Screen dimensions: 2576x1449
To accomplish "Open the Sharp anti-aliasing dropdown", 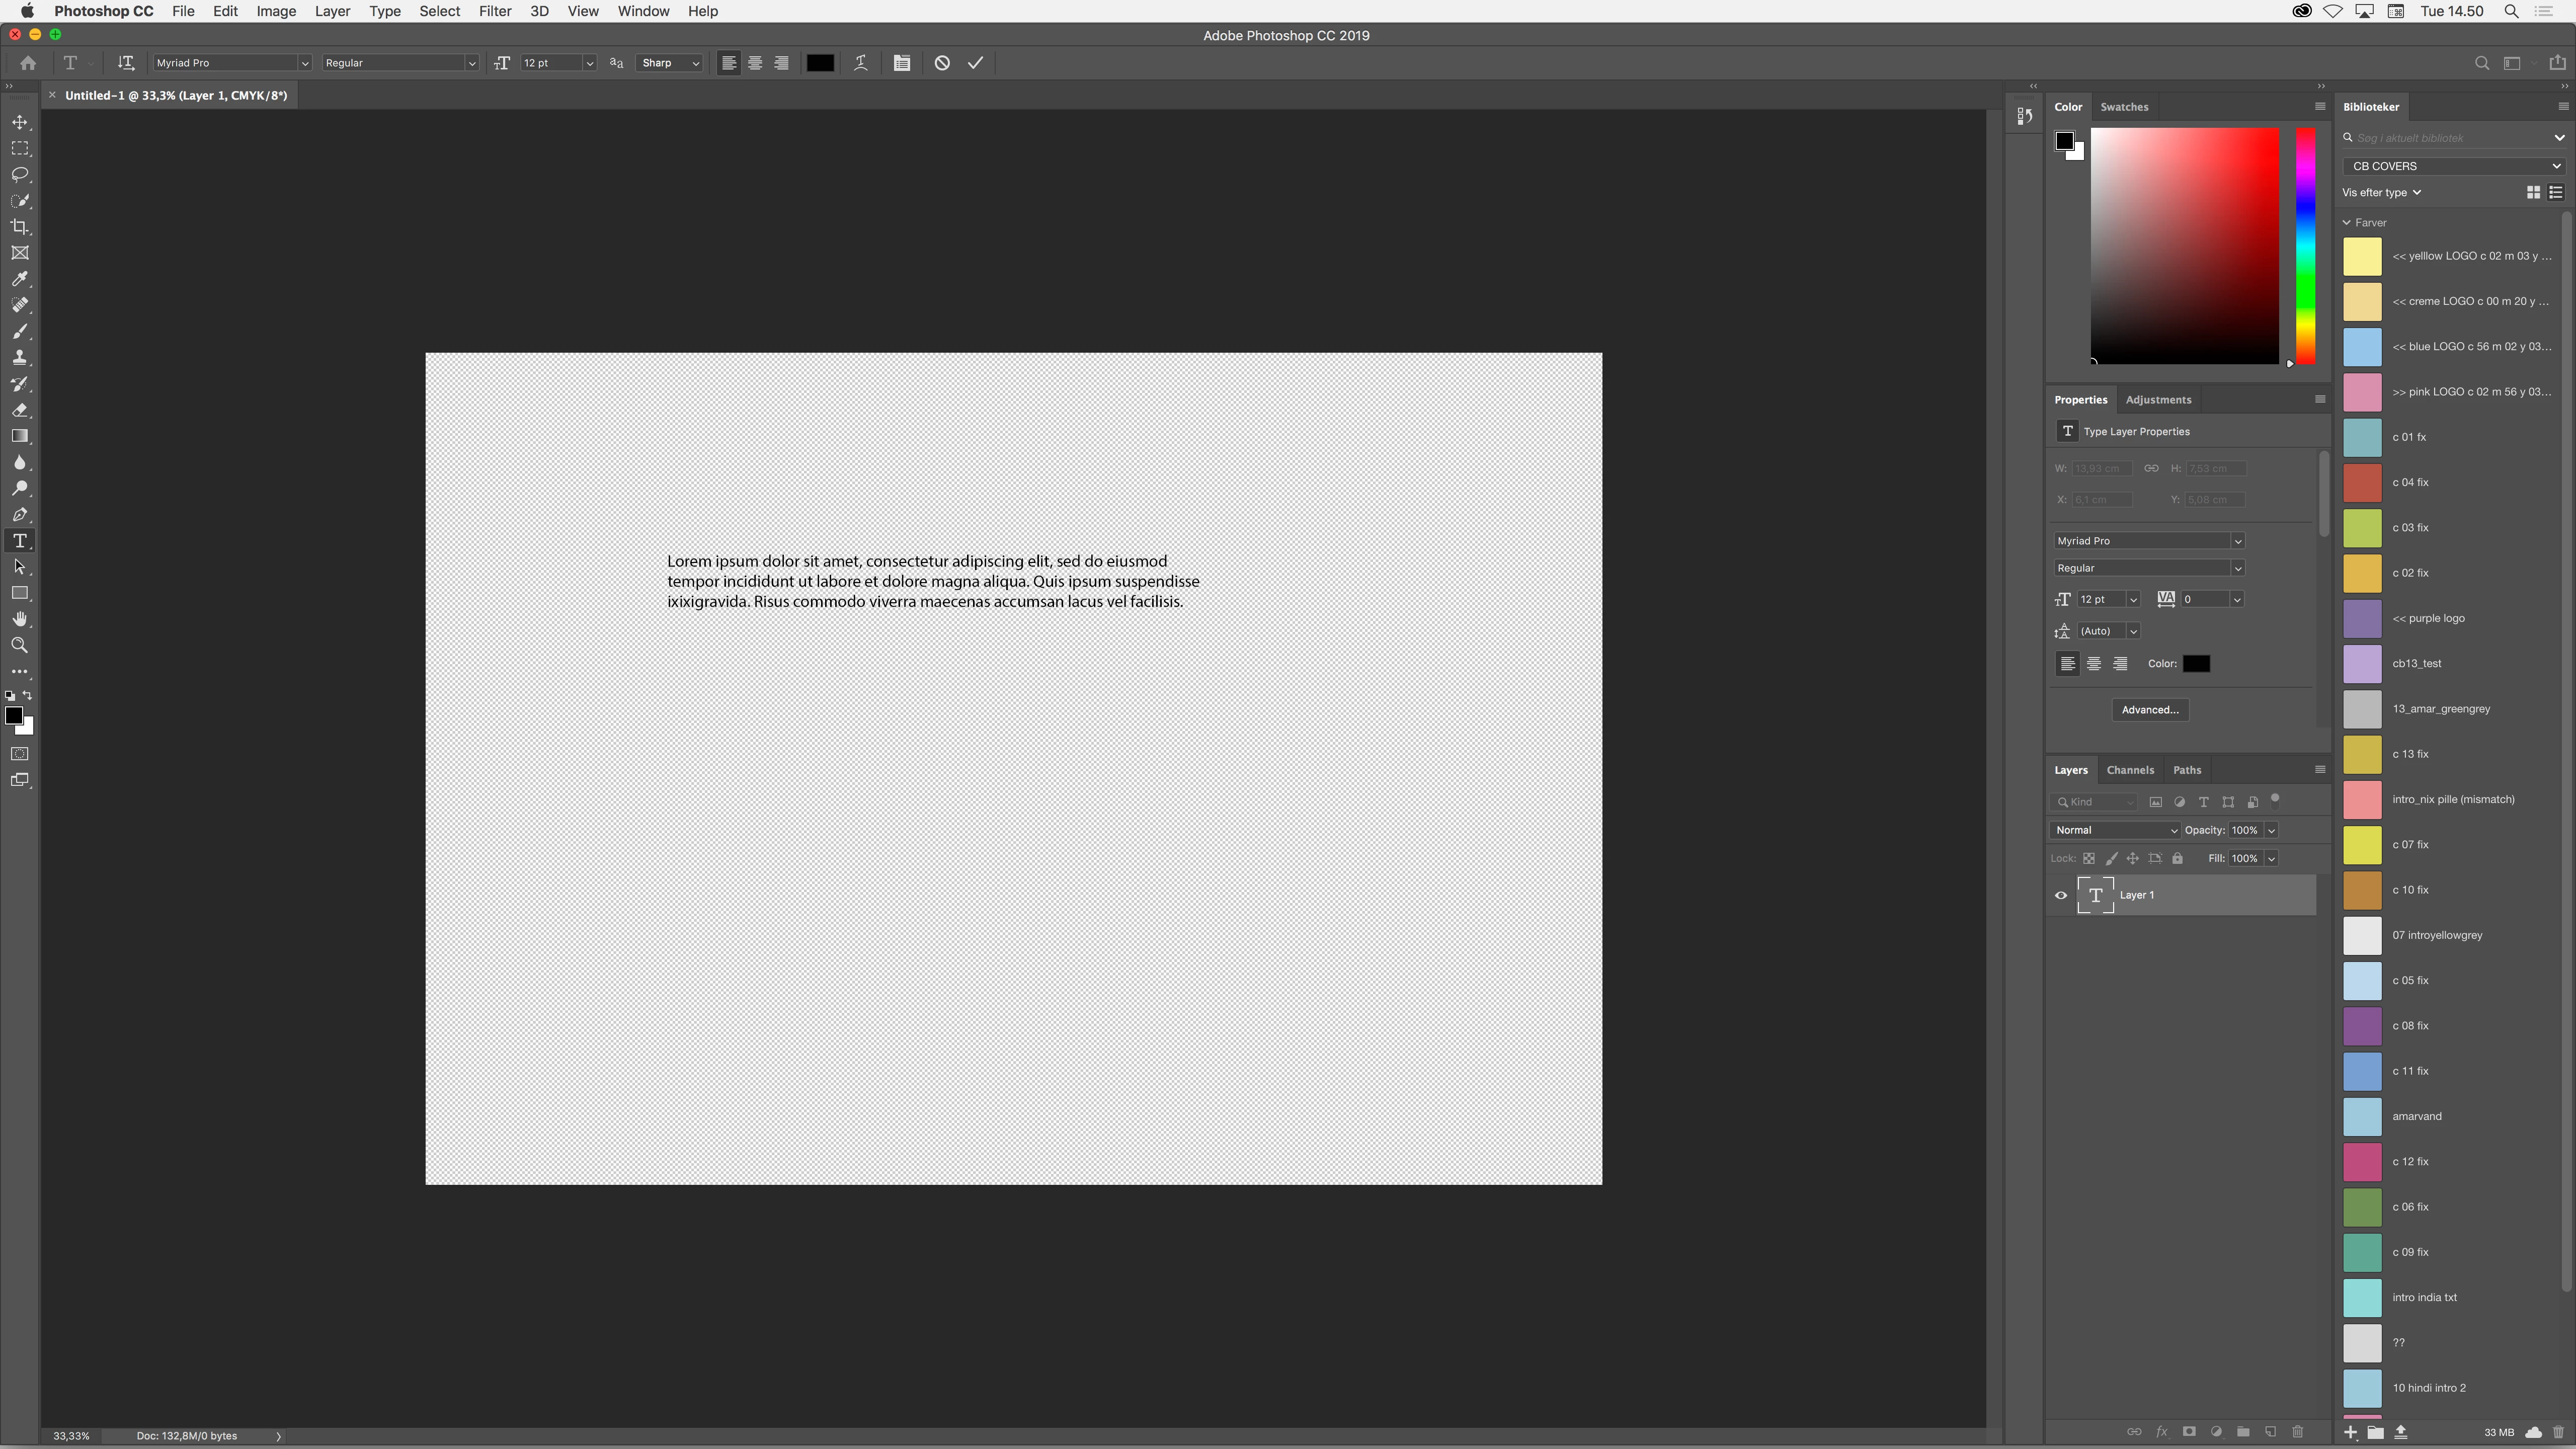I will click(670, 63).
